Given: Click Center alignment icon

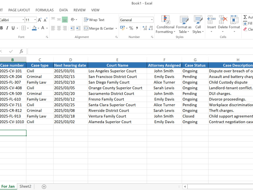Looking at the screenshot, I should click(59, 28).
